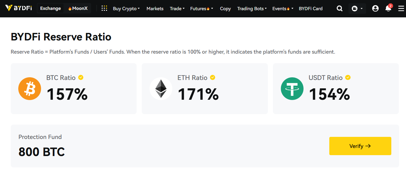
Task: Click the BTC Ratio verified badge
Action: point(81,78)
